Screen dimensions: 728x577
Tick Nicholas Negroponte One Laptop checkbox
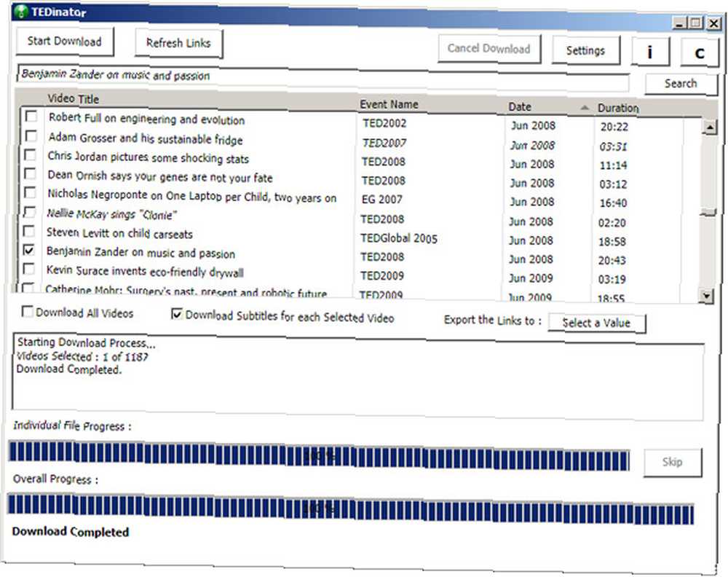click(x=29, y=192)
